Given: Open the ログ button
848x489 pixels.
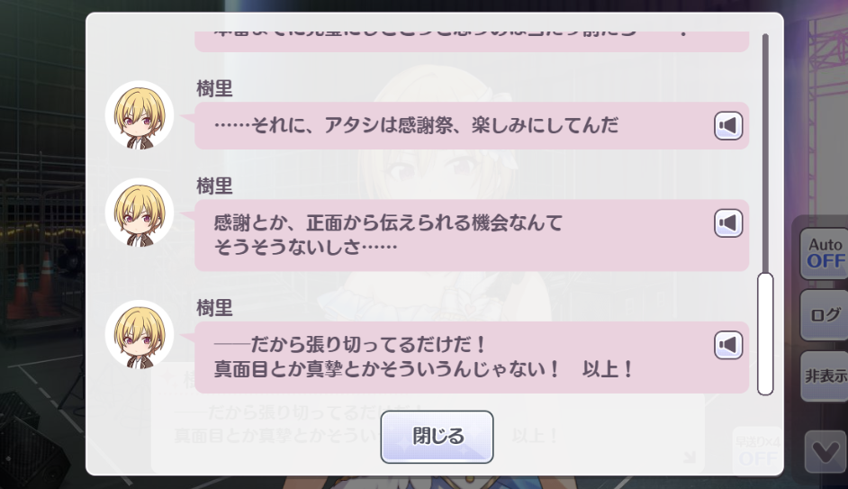Looking at the screenshot, I should [x=825, y=315].
